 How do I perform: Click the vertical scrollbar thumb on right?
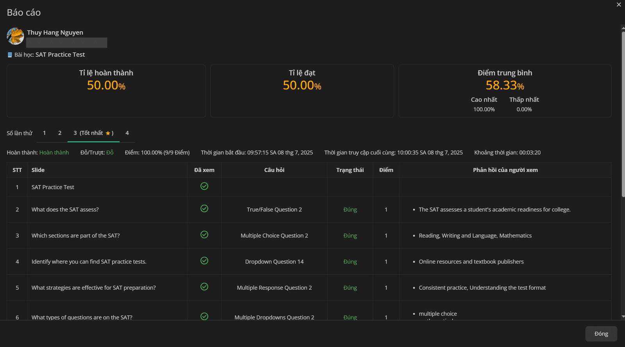(623, 115)
